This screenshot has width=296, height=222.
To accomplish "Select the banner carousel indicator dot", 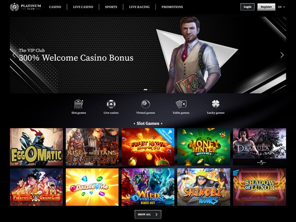I will (x=145, y=89).
